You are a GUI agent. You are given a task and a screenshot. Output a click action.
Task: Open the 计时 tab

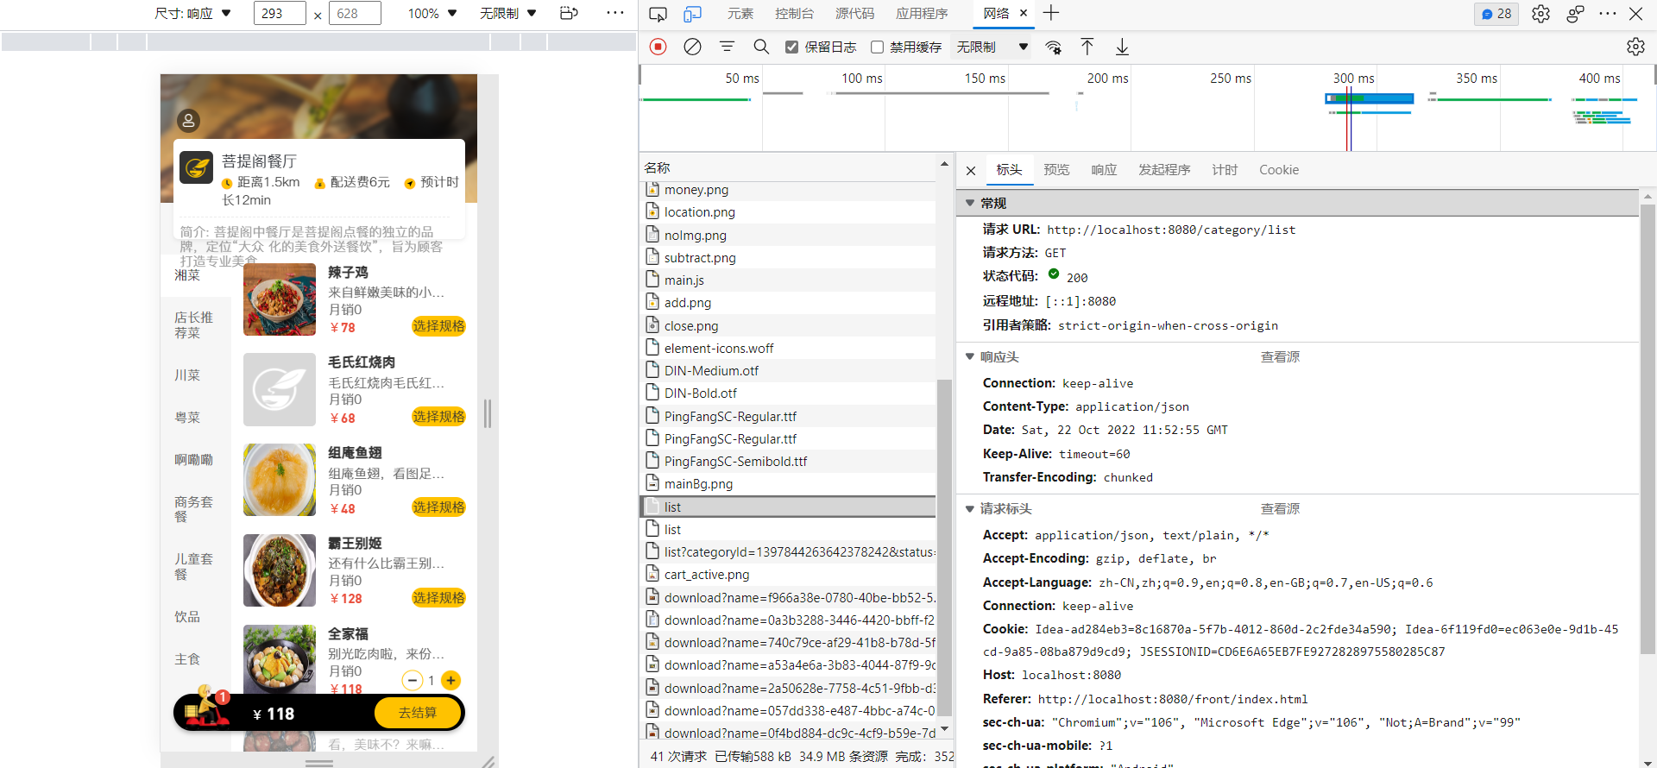1225,170
